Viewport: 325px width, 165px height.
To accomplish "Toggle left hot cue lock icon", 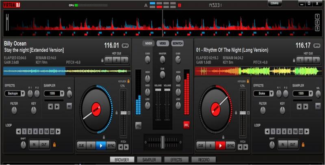I will pyautogui.click(x=102, y=61).
